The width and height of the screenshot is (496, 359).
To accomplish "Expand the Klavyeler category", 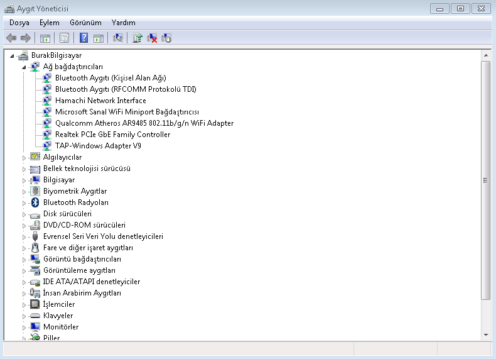I will [24, 316].
